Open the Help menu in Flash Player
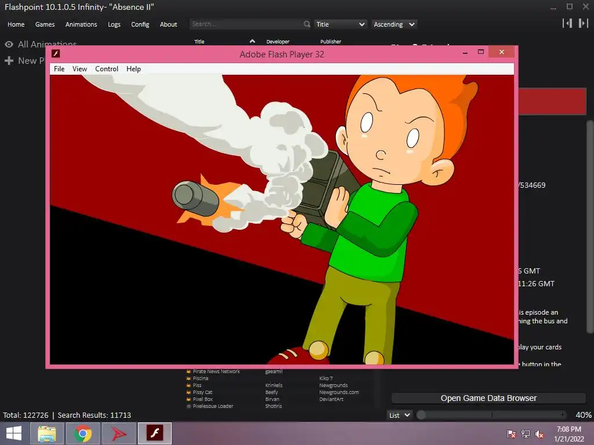This screenshot has width=594, height=445. 134,69
